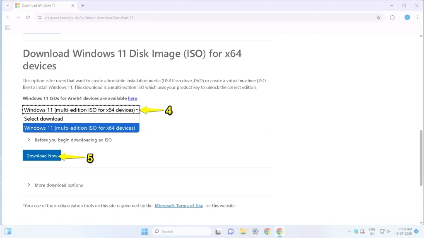Open the Windows 11 edition select dropdown
Screen dimensions: 424x238
click(81, 110)
